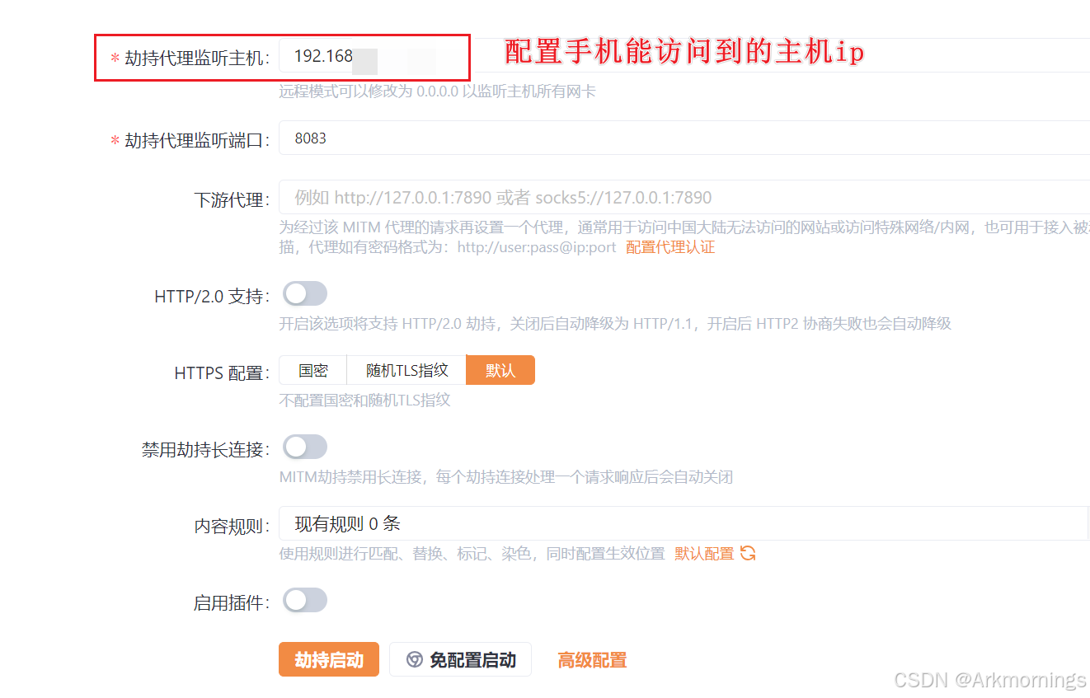Click the CSDN @Arkmornings watermark text
Viewport: 1090px width, 698px height.
[989, 681]
